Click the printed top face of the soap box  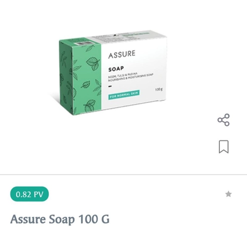coord(125,36)
